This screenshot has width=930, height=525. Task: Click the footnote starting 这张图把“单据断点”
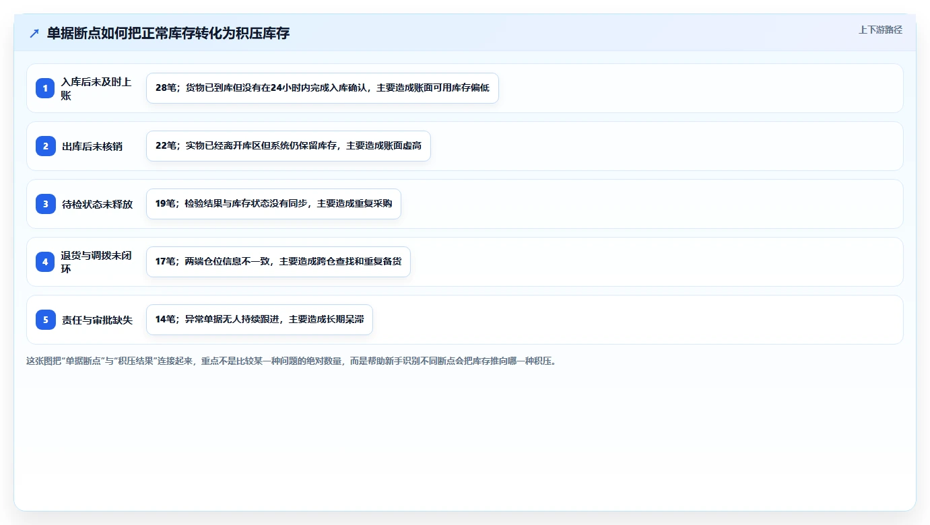[x=292, y=361]
